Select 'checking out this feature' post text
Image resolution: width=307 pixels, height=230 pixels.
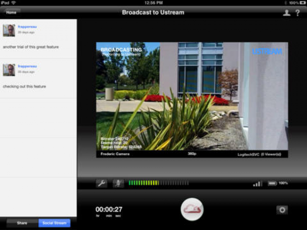pos(25,86)
